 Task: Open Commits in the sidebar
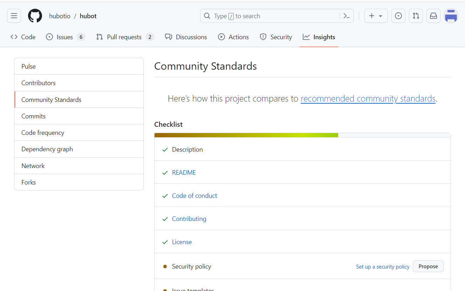click(79, 116)
